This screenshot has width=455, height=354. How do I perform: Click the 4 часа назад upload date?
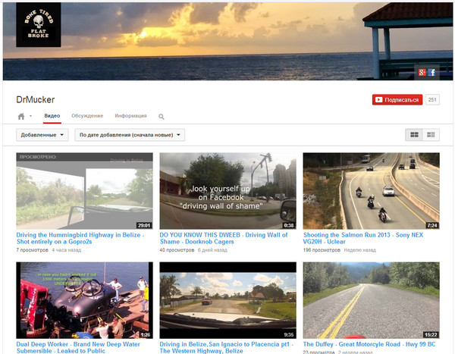tap(67, 250)
